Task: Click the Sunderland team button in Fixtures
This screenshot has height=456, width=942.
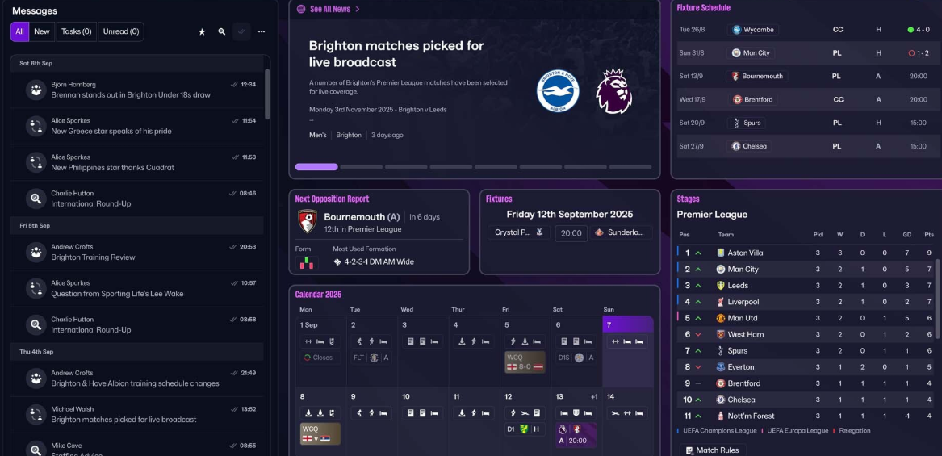Action: (621, 232)
